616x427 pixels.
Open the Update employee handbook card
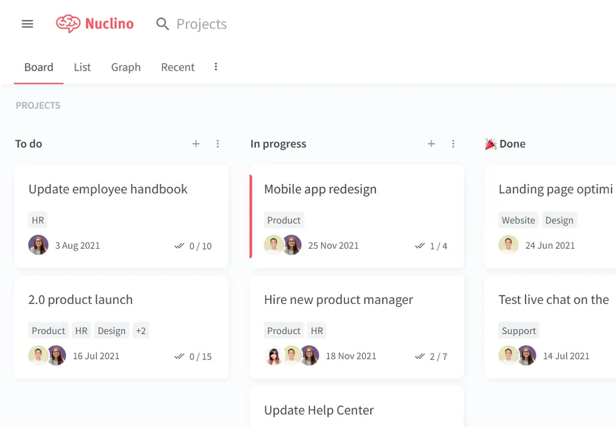pos(121,217)
